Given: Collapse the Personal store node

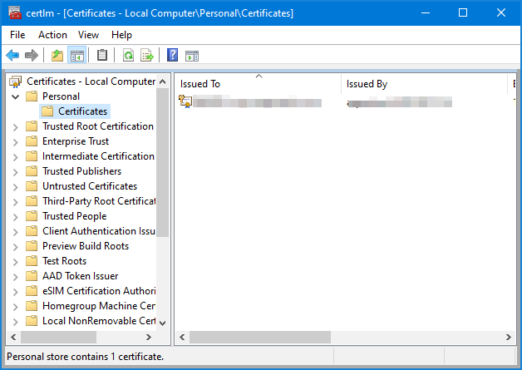Looking at the screenshot, I should [x=15, y=97].
